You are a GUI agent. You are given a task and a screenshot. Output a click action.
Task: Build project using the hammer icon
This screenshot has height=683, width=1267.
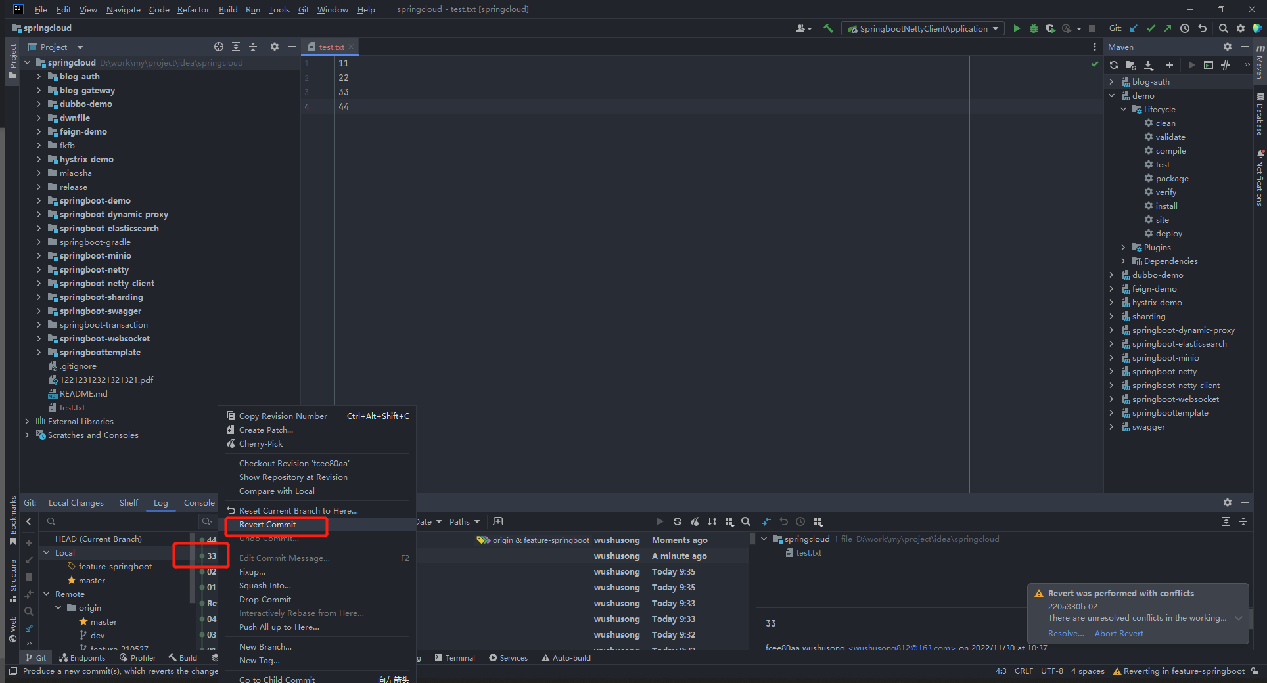pos(828,28)
